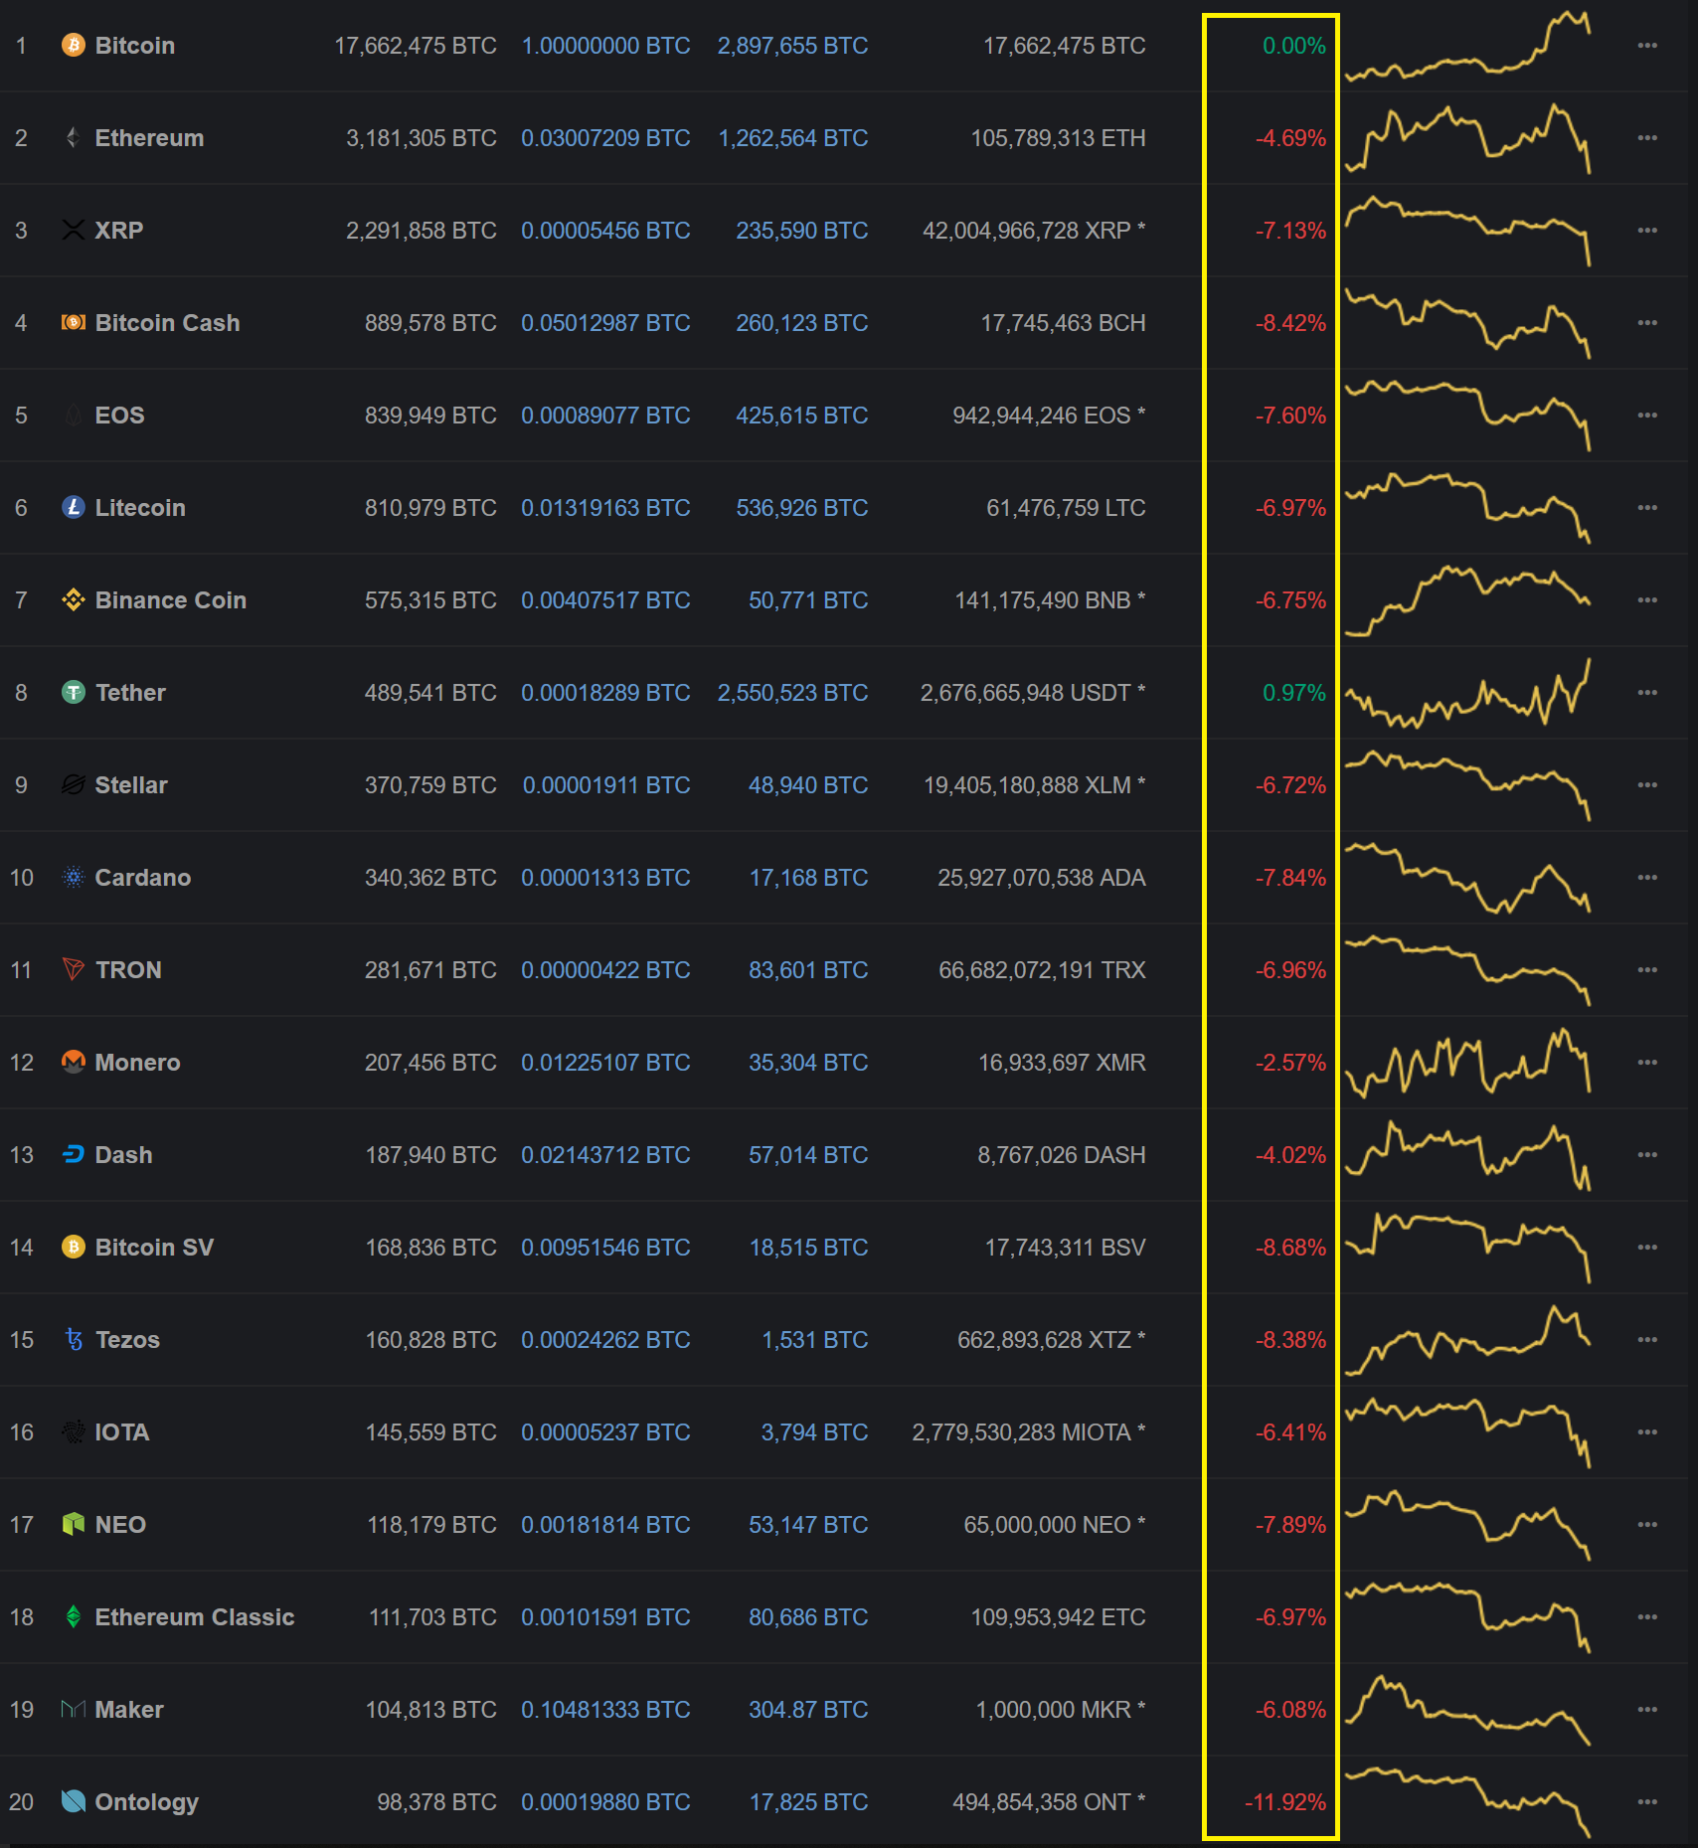
Task: Open the more options menu for Bitcoin
Action: [x=1647, y=46]
